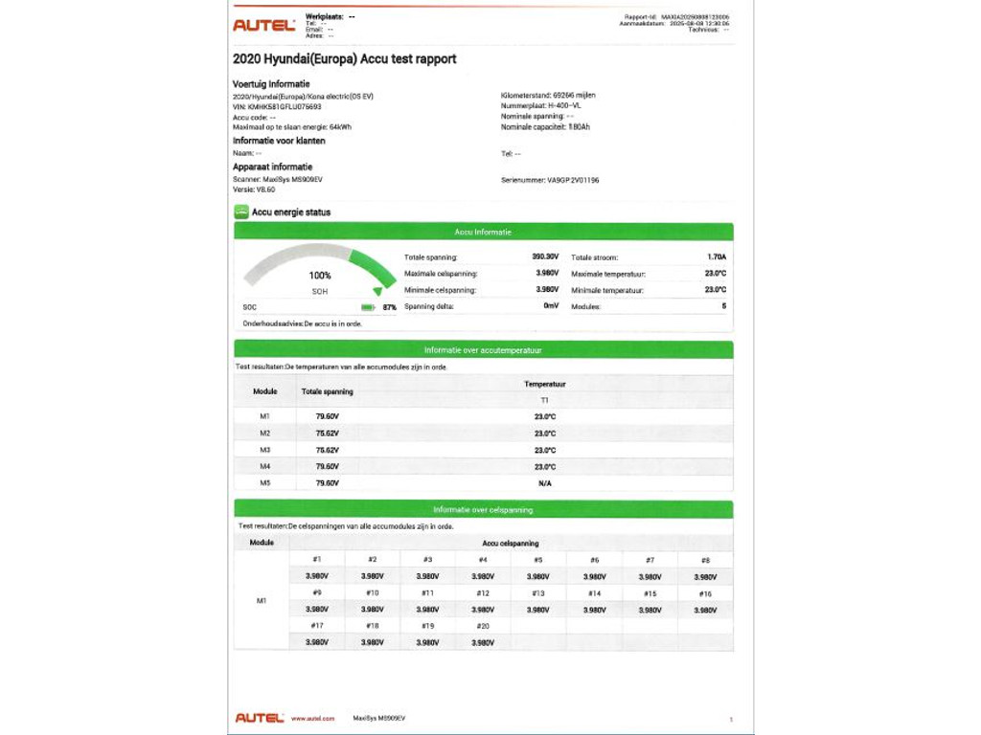Click the 390.30V total voltage value
This screenshot has height=735, width=981.
545,256
